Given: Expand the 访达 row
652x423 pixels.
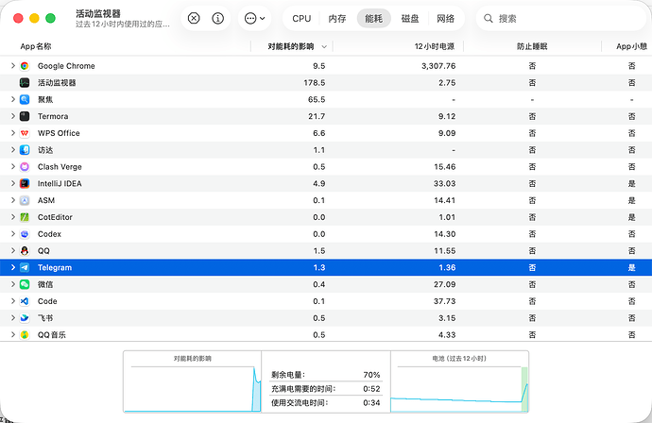Looking at the screenshot, I should point(13,150).
